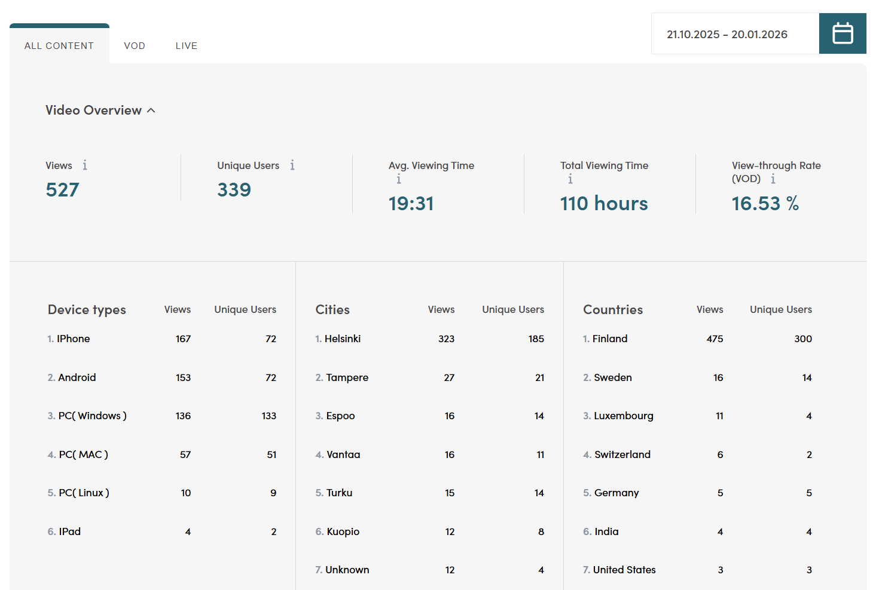
Task: Select Unknown at the bottom of Cities
Action: click(x=347, y=570)
